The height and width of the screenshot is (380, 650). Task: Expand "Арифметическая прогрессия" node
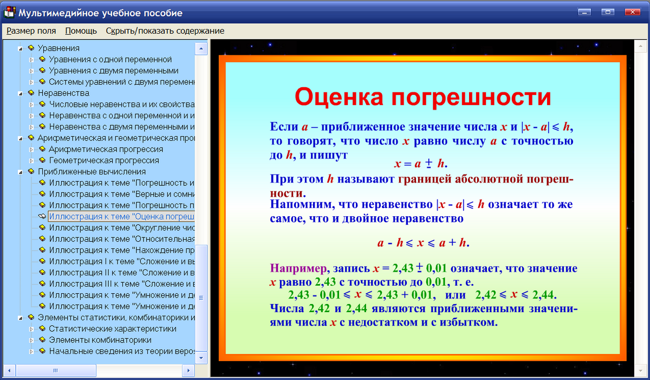pos(30,150)
